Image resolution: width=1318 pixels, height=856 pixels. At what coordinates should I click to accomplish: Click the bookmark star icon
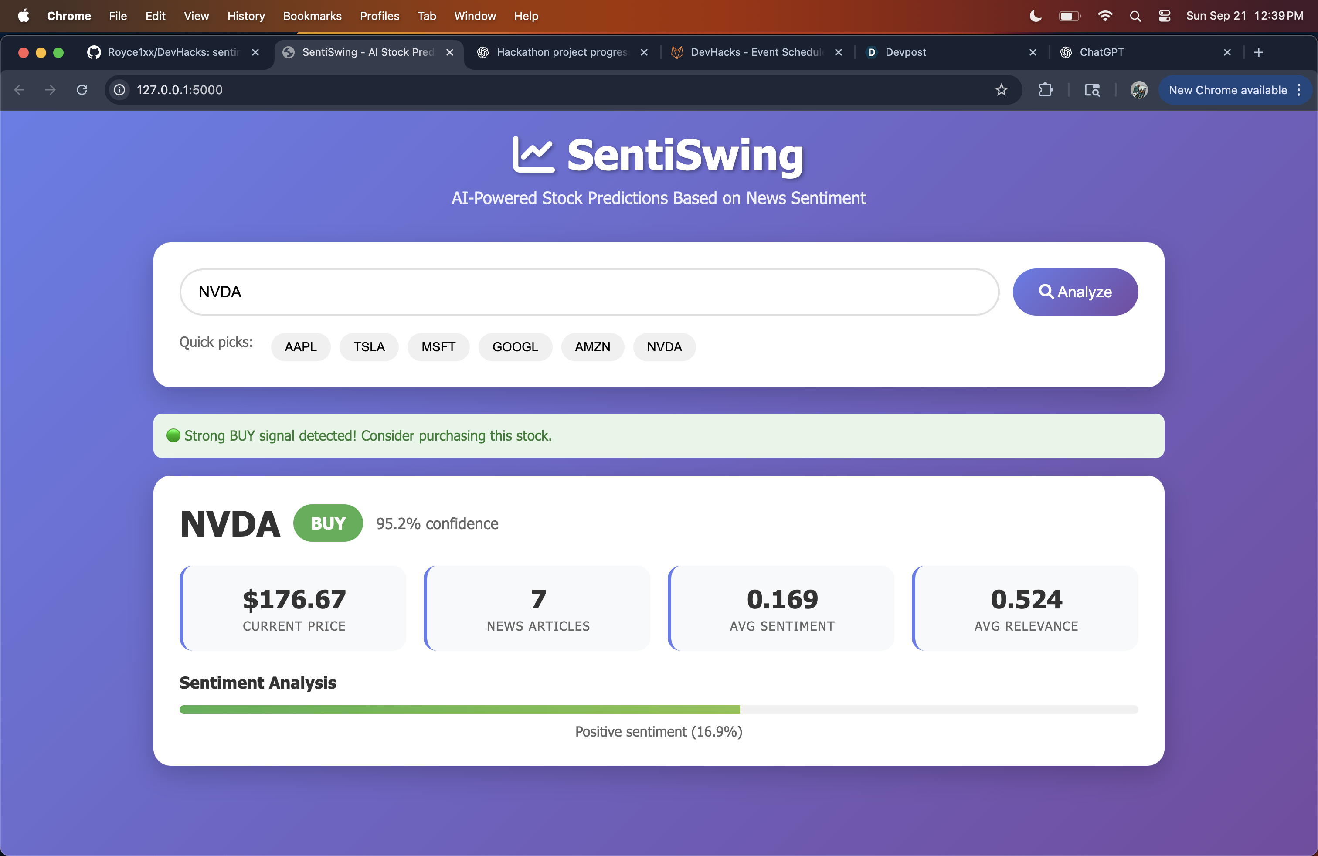tap(1001, 90)
